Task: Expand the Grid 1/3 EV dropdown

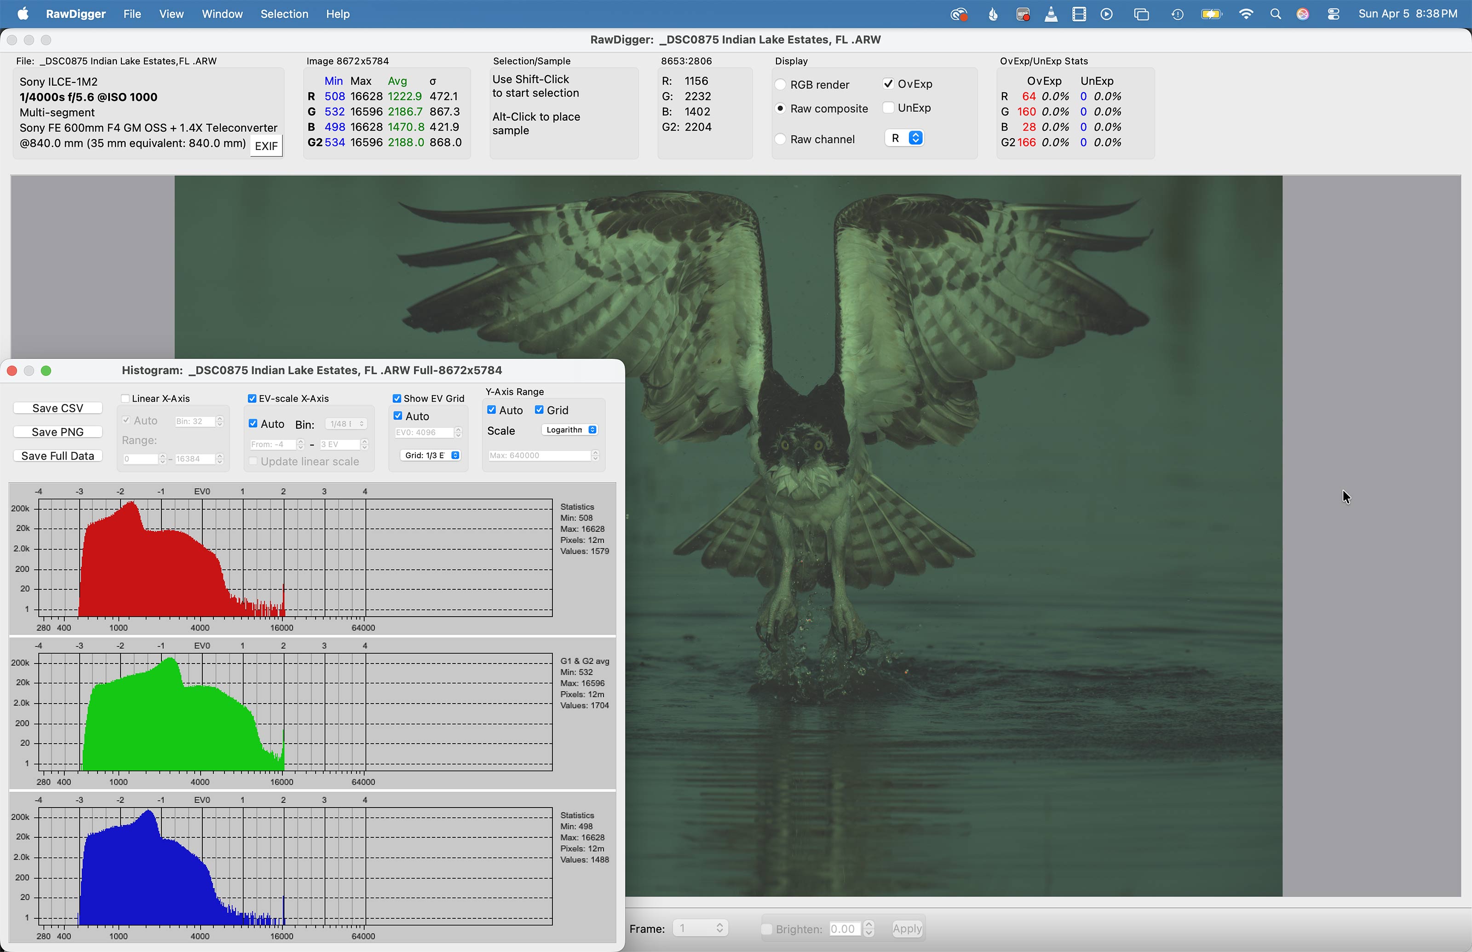Action: [431, 456]
